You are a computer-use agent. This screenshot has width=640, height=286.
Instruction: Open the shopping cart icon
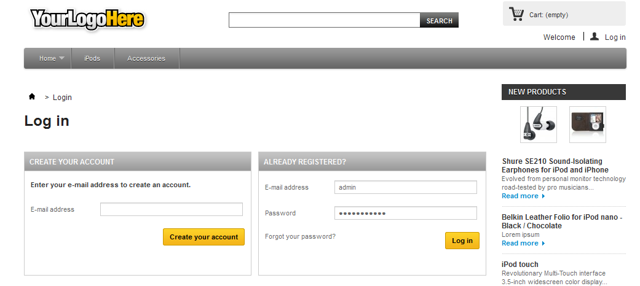516,14
